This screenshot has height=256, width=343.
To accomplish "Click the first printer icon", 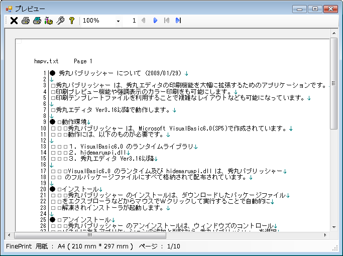I will (26, 21).
